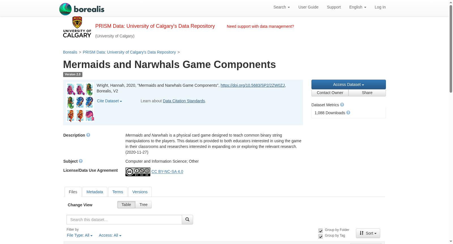This screenshot has width=453, height=244.
Task: Open PRISM Data repository header link
Action: [155, 26]
